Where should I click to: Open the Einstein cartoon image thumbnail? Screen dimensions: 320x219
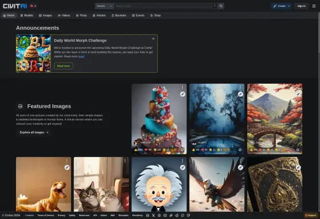[x=159, y=184]
